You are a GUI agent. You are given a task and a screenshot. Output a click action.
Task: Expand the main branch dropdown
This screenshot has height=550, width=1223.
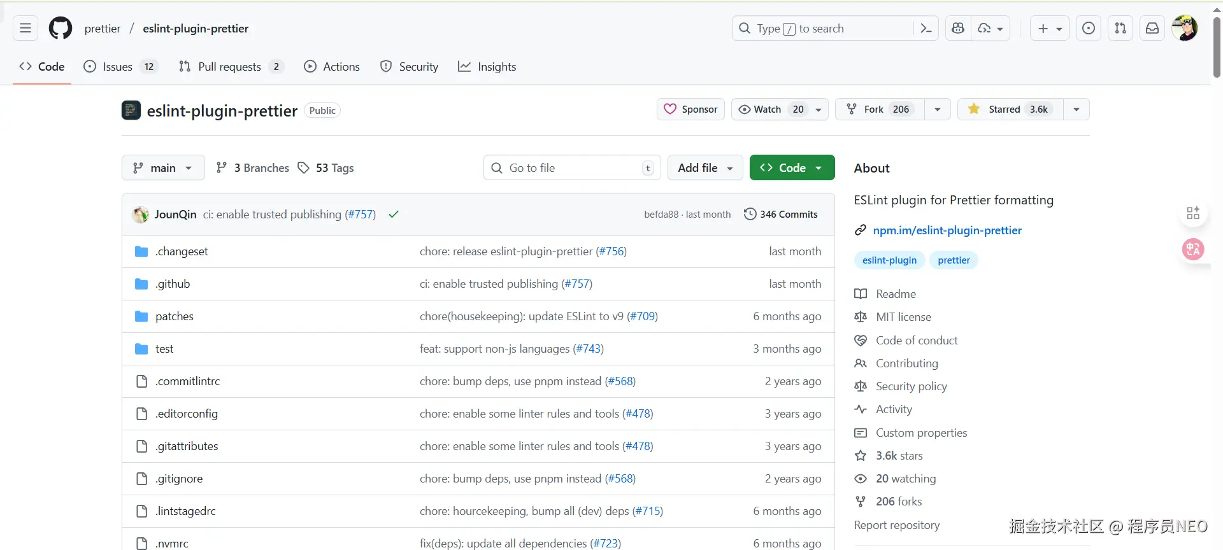click(x=163, y=168)
